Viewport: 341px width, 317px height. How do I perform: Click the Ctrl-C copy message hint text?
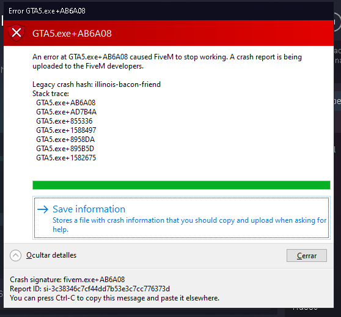pos(115,298)
